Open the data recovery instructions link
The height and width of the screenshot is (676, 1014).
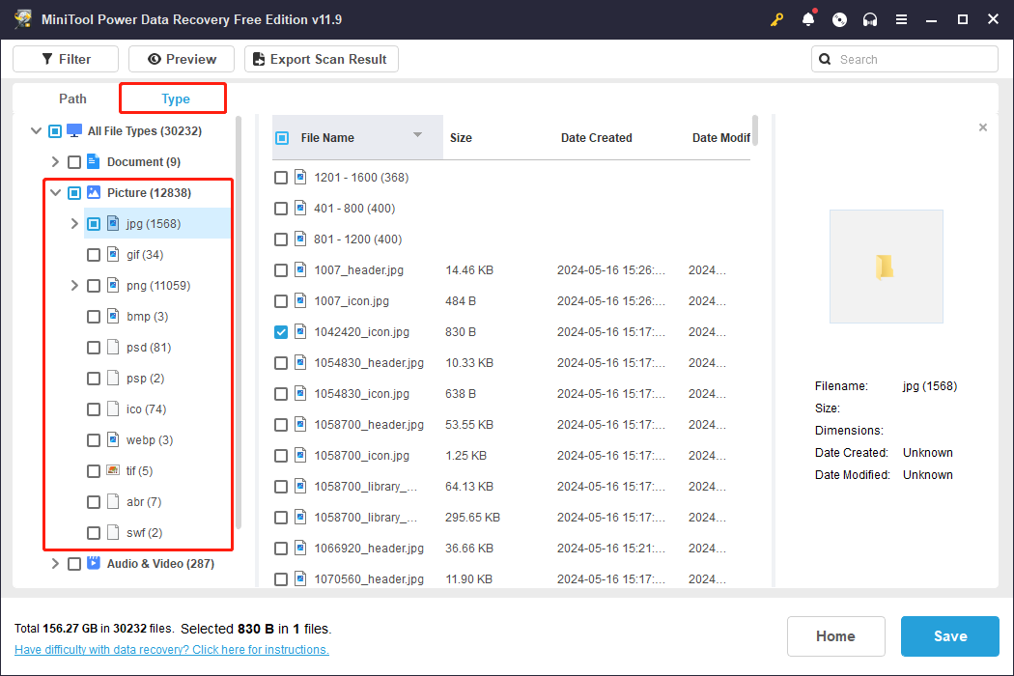[x=171, y=650]
